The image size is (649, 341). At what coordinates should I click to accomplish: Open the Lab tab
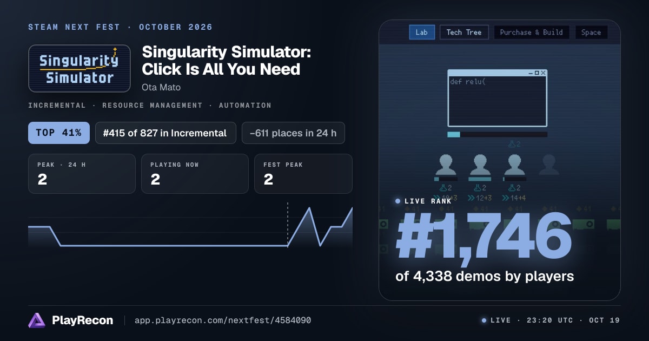tap(421, 32)
